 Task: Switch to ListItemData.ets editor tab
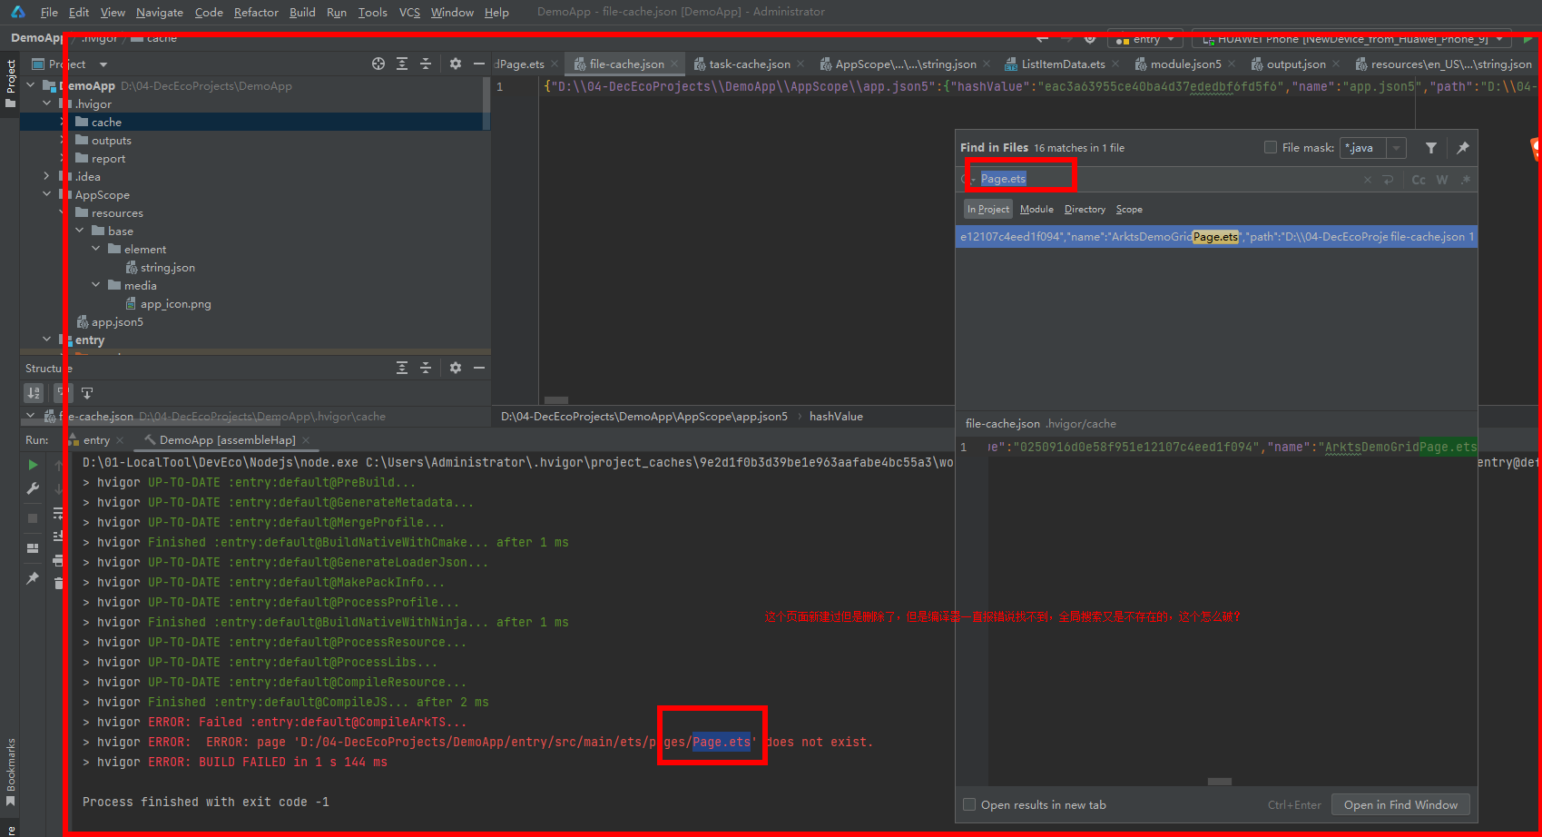[1063, 64]
